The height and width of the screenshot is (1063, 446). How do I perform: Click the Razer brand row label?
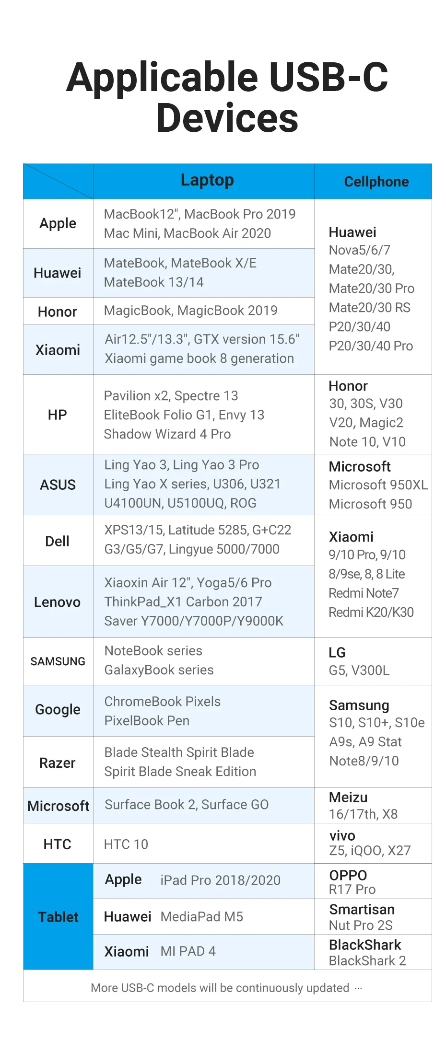pyautogui.click(x=58, y=763)
